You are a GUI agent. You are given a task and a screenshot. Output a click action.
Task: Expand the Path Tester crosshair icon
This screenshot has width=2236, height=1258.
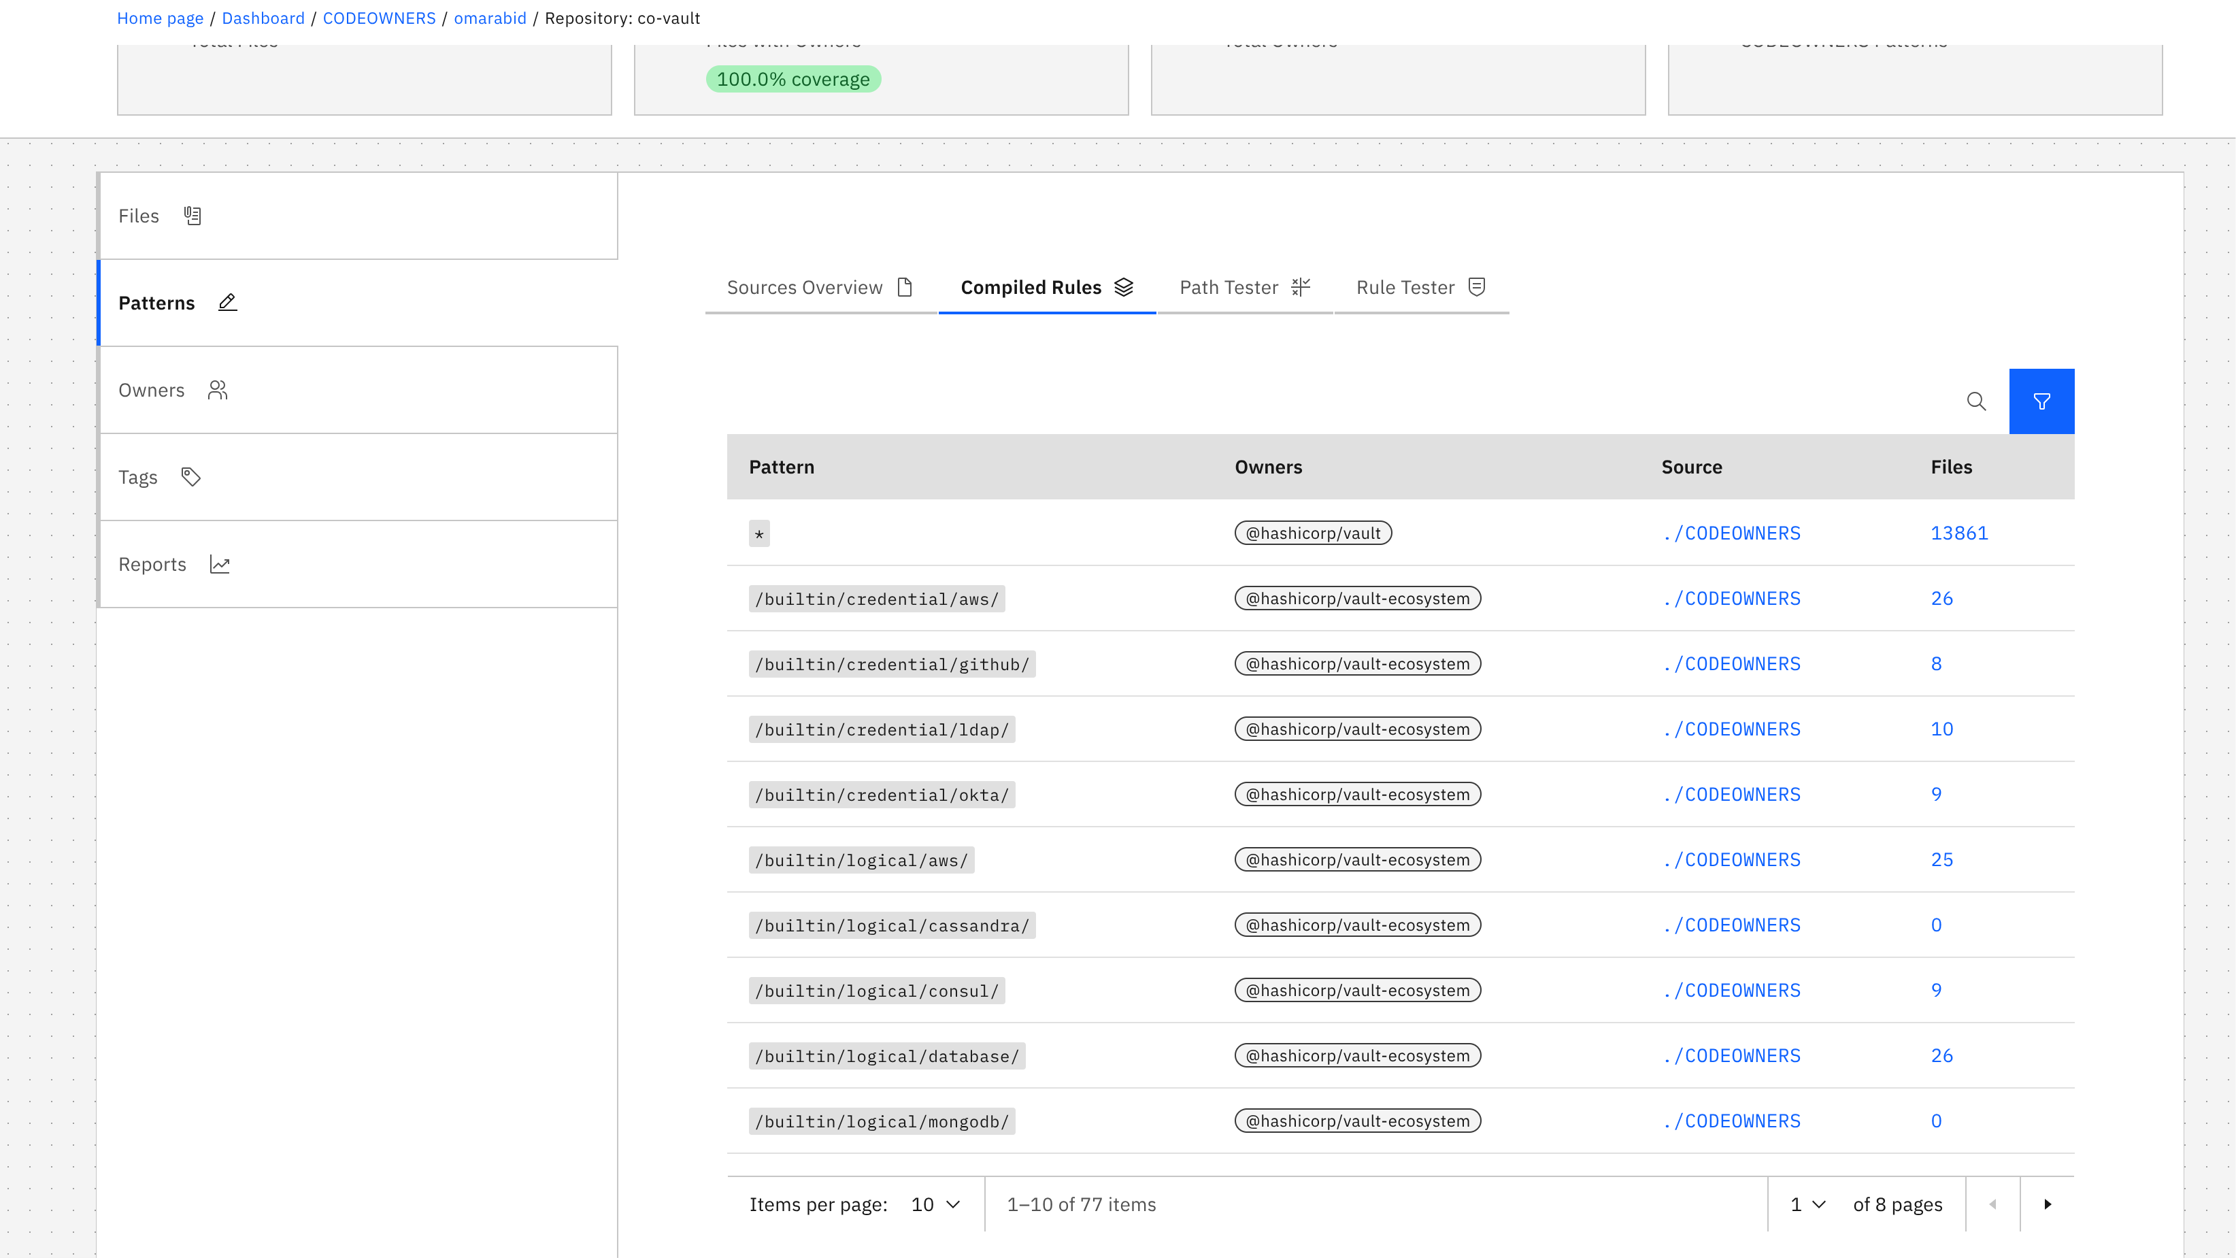pyautogui.click(x=1299, y=286)
